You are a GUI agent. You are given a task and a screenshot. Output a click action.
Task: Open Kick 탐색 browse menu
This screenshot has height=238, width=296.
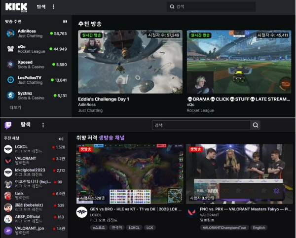(x=41, y=7)
